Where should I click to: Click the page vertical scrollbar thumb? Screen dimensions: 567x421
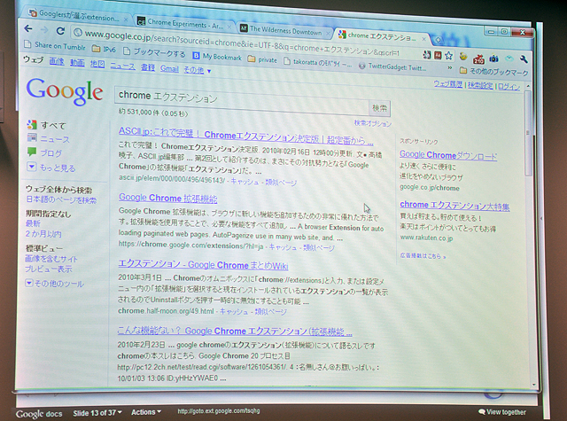(528, 134)
